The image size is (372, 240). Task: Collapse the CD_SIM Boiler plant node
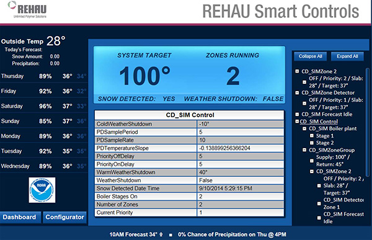(304, 128)
